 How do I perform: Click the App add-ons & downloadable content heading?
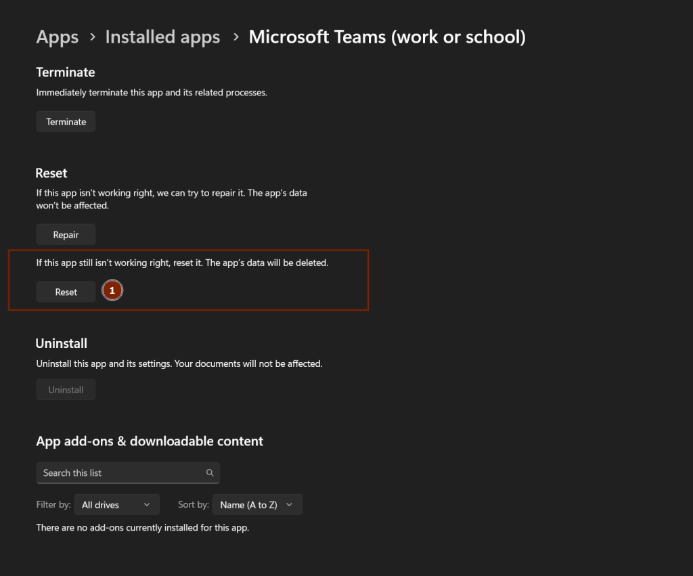150,441
